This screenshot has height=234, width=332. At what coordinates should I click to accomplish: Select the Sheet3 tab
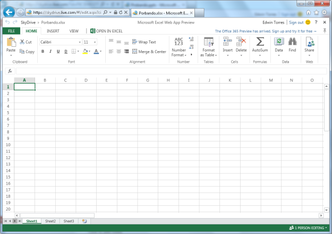tap(69, 221)
